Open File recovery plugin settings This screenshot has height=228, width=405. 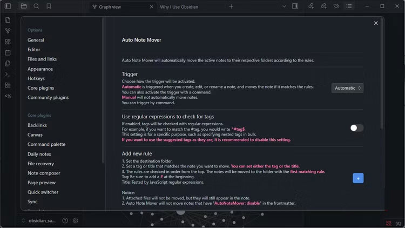point(41,164)
